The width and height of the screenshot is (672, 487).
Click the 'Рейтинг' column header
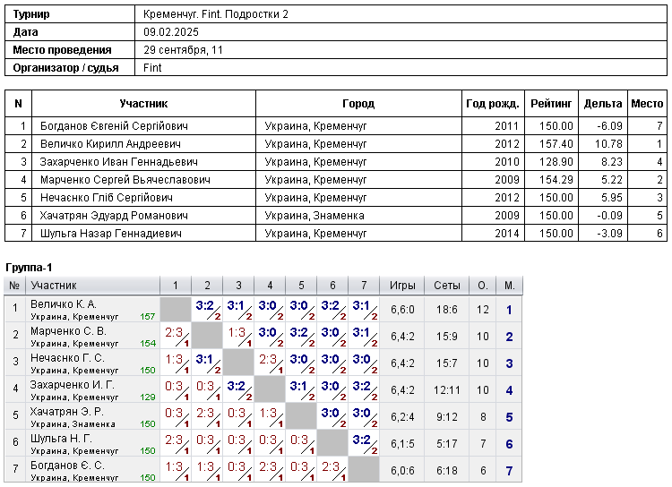(x=551, y=104)
